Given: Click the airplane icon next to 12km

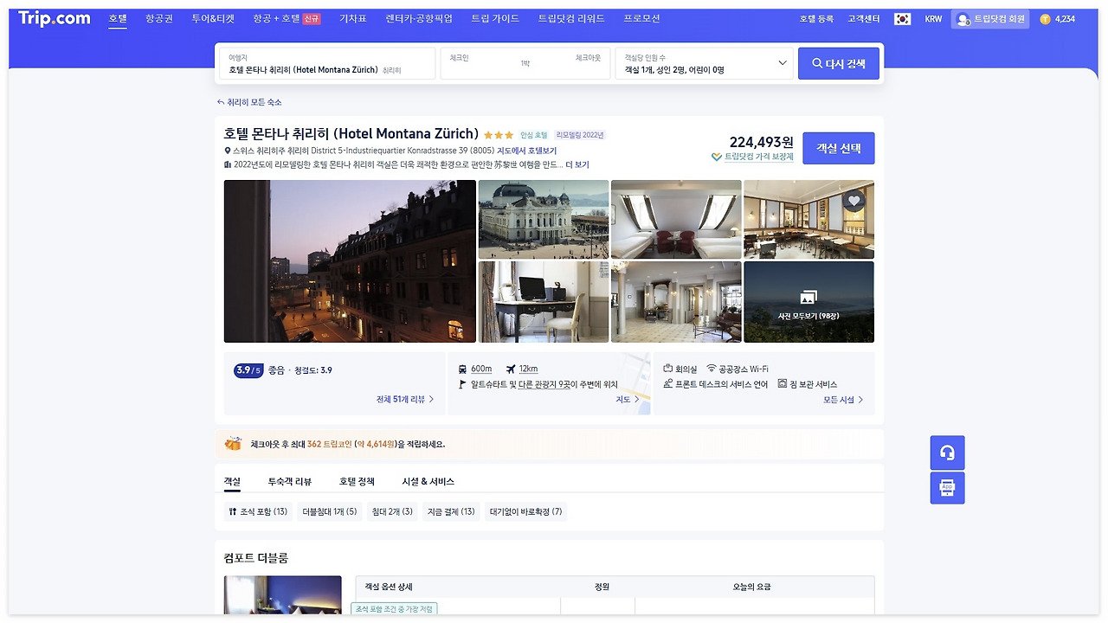Looking at the screenshot, I should [511, 369].
